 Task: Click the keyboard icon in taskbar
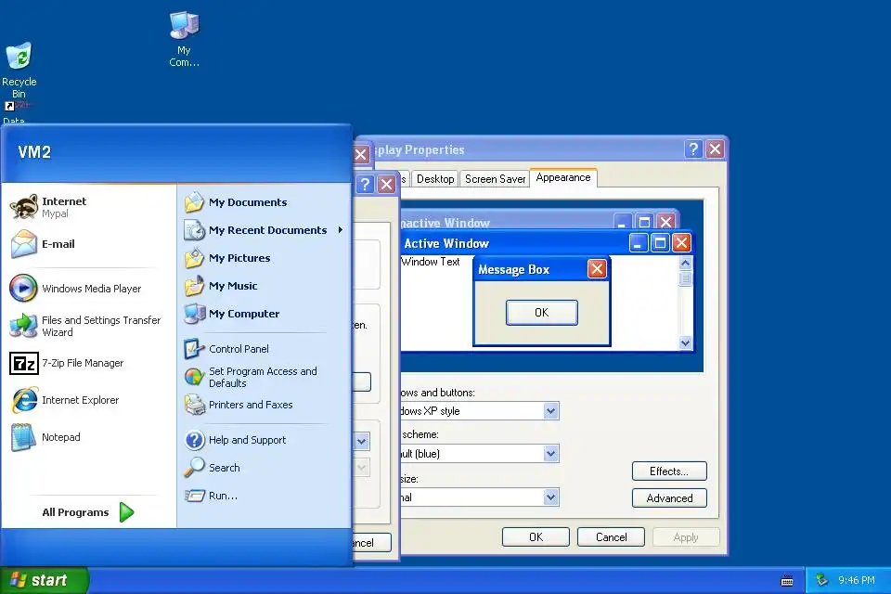pos(787,580)
